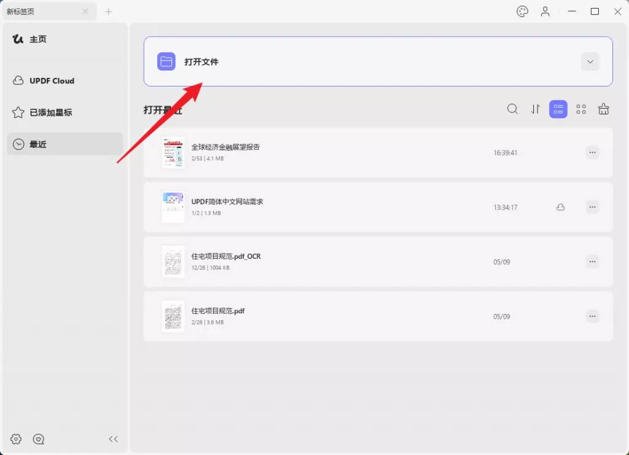
Task: Switch to grid thumbnail view
Action: [x=581, y=109]
